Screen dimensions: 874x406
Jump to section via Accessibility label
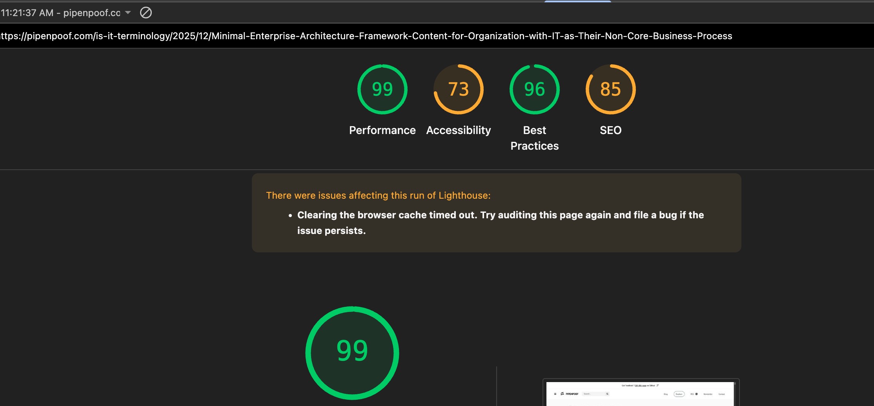tap(458, 130)
